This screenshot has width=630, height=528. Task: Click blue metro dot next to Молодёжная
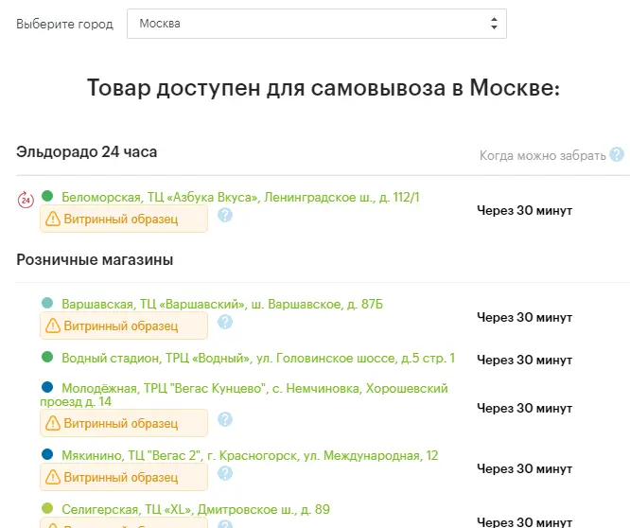[47, 387]
